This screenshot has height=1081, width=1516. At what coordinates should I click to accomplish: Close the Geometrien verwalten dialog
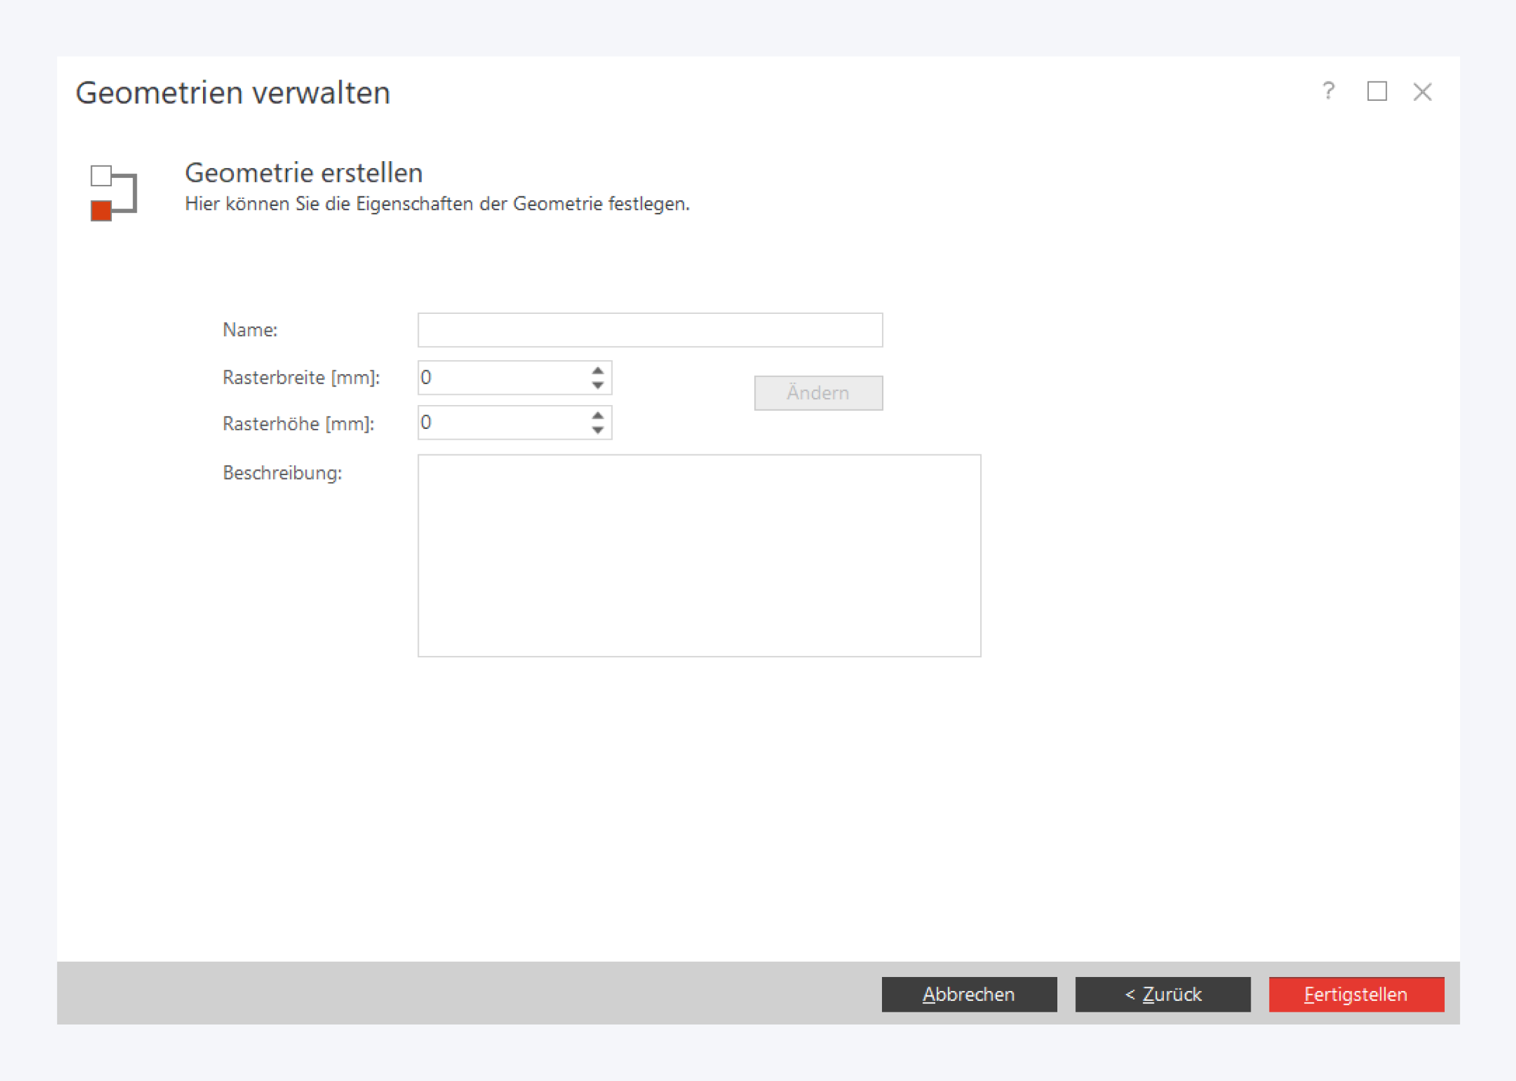[1422, 92]
